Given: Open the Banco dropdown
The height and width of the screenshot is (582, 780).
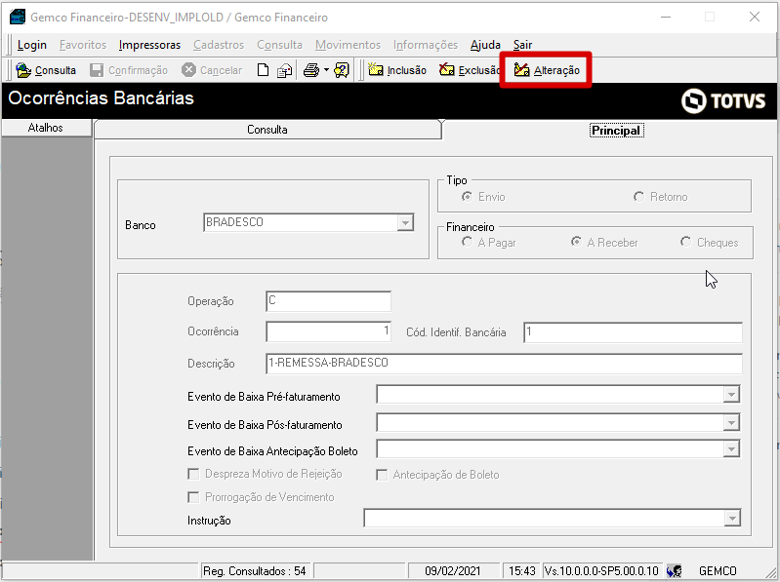Looking at the screenshot, I should (x=405, y=222).
